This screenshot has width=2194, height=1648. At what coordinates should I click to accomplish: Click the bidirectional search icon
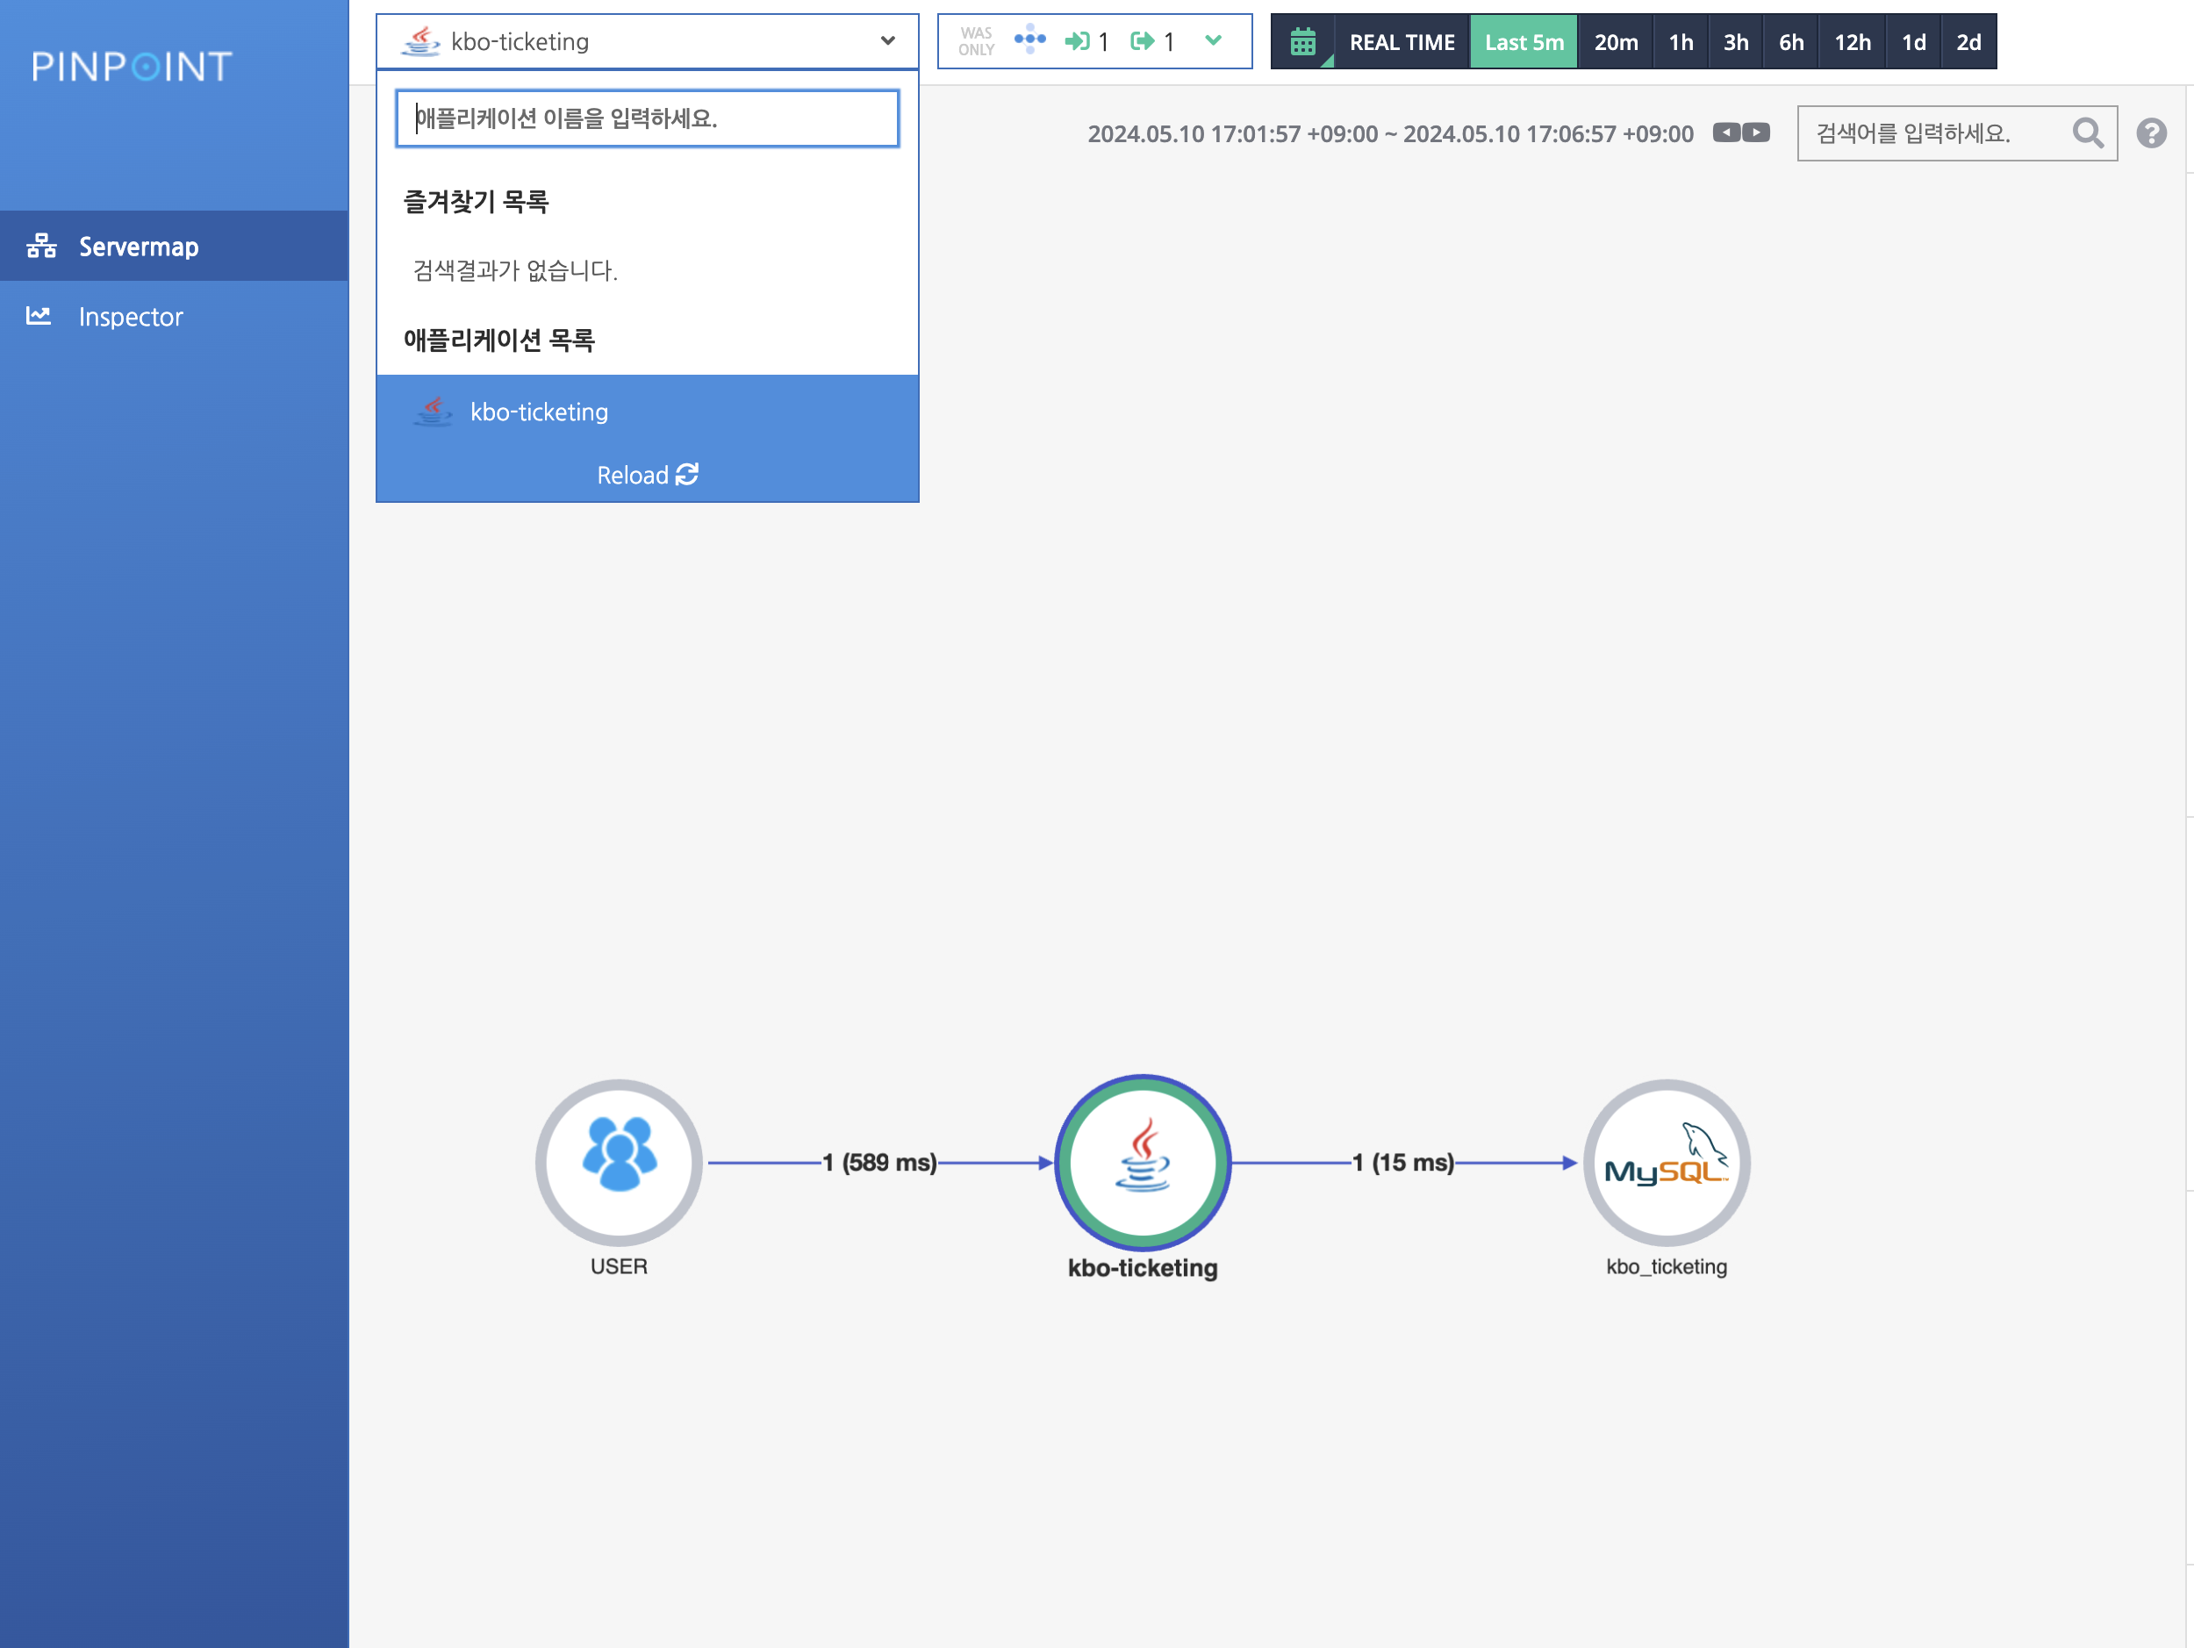tap(1029, 39)
